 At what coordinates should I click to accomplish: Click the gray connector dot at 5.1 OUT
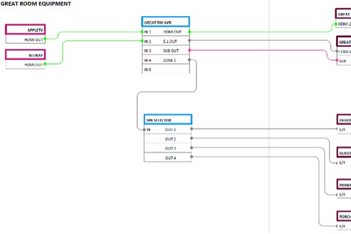[x=190, y=41]
